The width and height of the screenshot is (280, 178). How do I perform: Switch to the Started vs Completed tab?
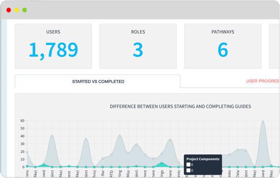pos(98,82)
